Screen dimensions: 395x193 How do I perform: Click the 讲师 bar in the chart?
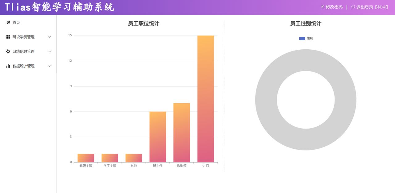(206, 99)
